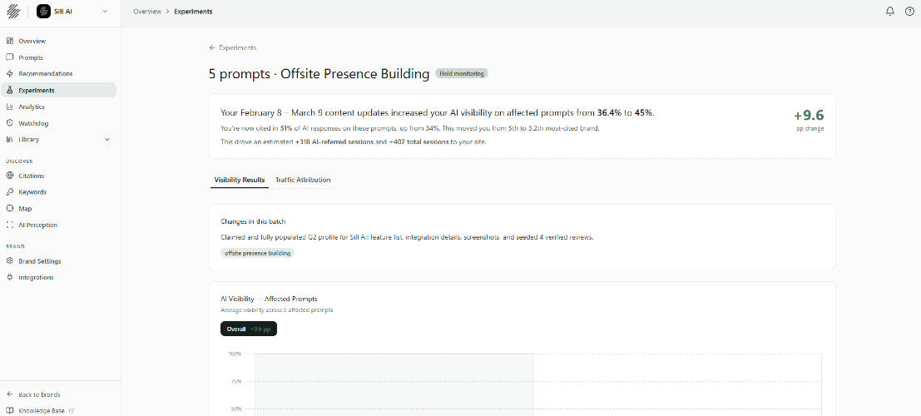Viewport: 921px width, 416px height.
Task: Click the Analytics chart icon
Action: pos(10,106)
